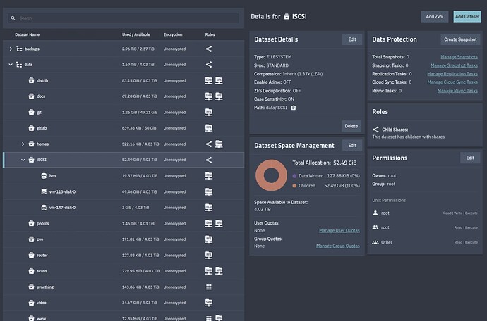Click the role icon in the router row
The width and height of the screenshot is (487, 321).
[209, 256]
